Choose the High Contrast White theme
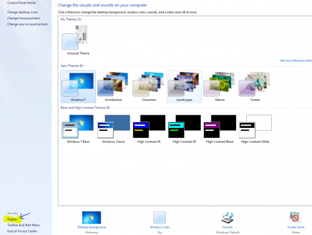This screenshot has height=235, width=312. click(x=255, y=128)
